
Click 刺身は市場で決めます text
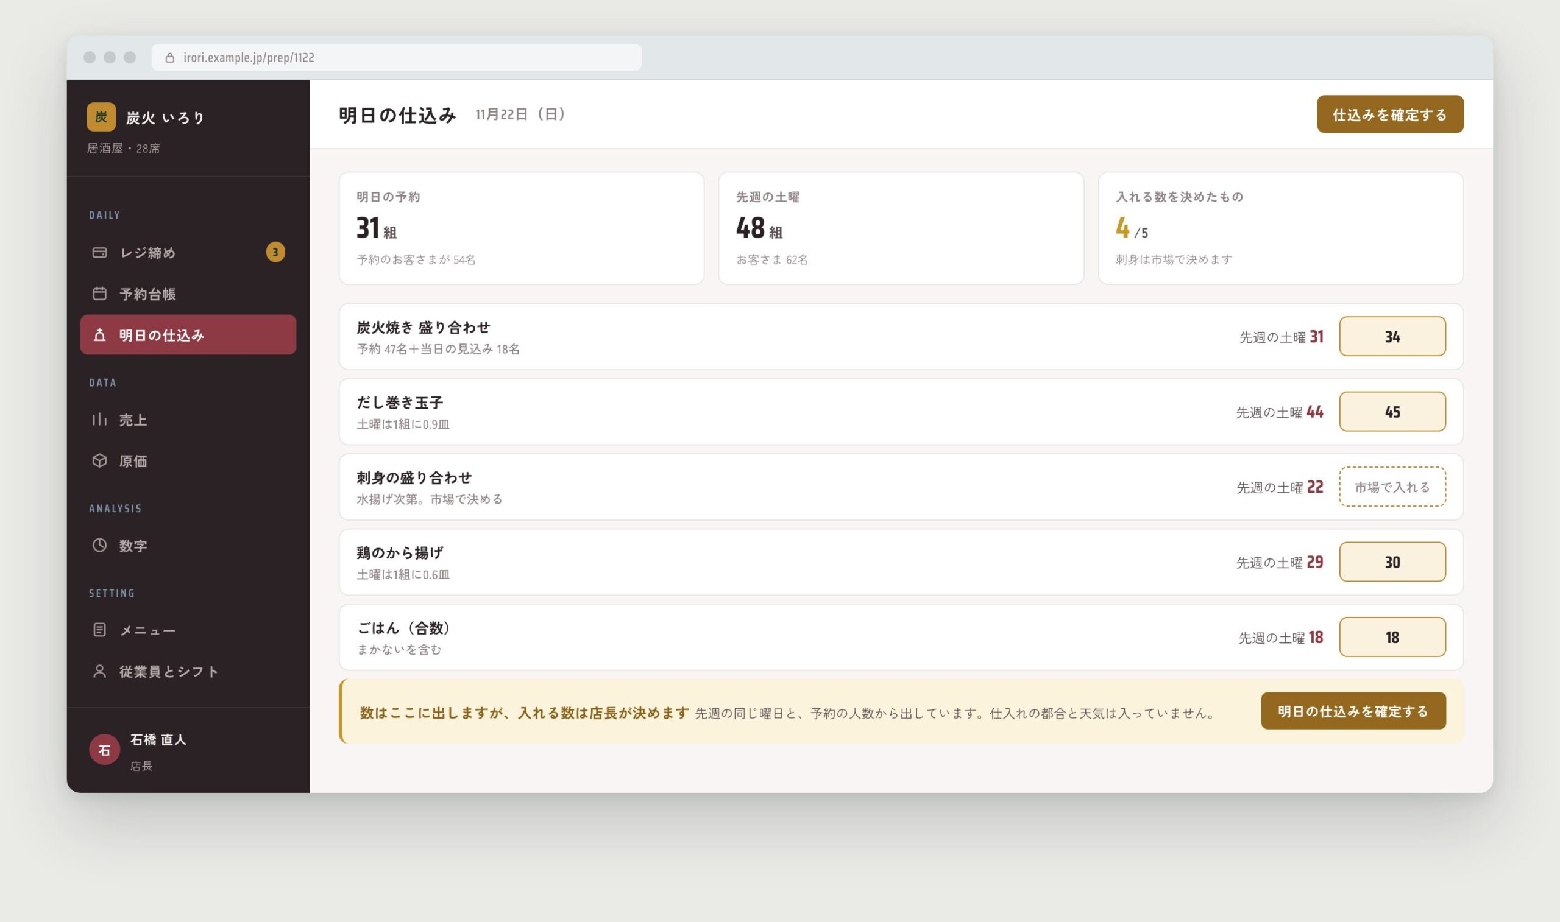(x=1174, y=259)
